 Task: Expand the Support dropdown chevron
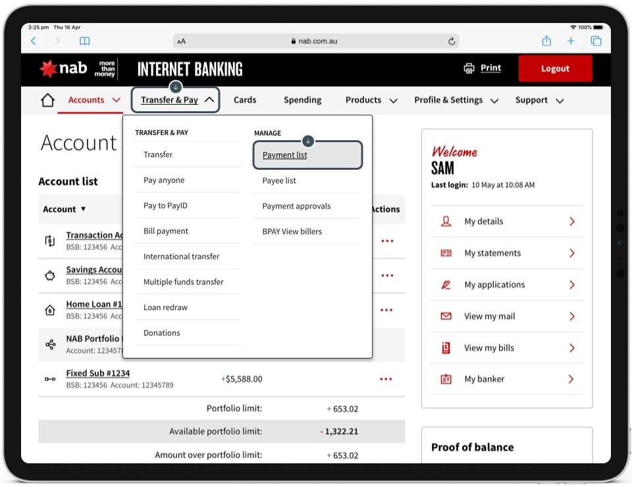coord(560,101)
